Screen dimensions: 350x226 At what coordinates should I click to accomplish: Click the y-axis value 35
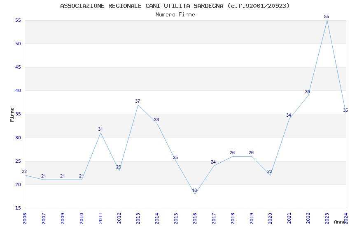(18, 114)
